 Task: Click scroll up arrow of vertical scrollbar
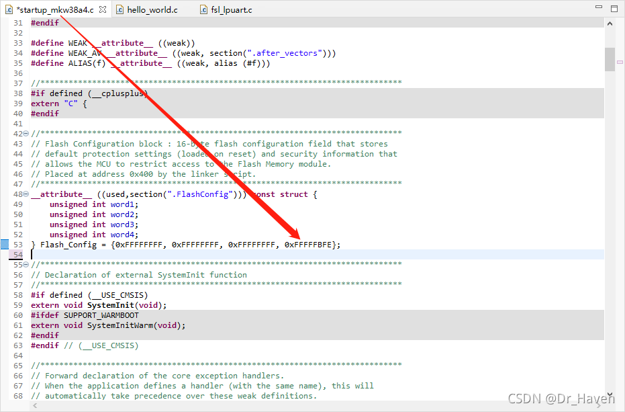pos(610,24)
